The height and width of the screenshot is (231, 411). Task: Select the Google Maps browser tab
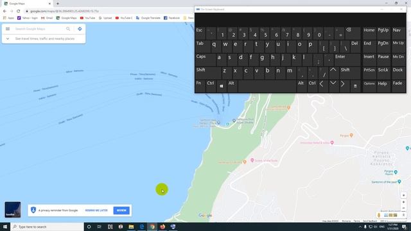point(28,4)
